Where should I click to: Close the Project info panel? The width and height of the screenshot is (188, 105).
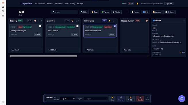(x=184, y=21)
